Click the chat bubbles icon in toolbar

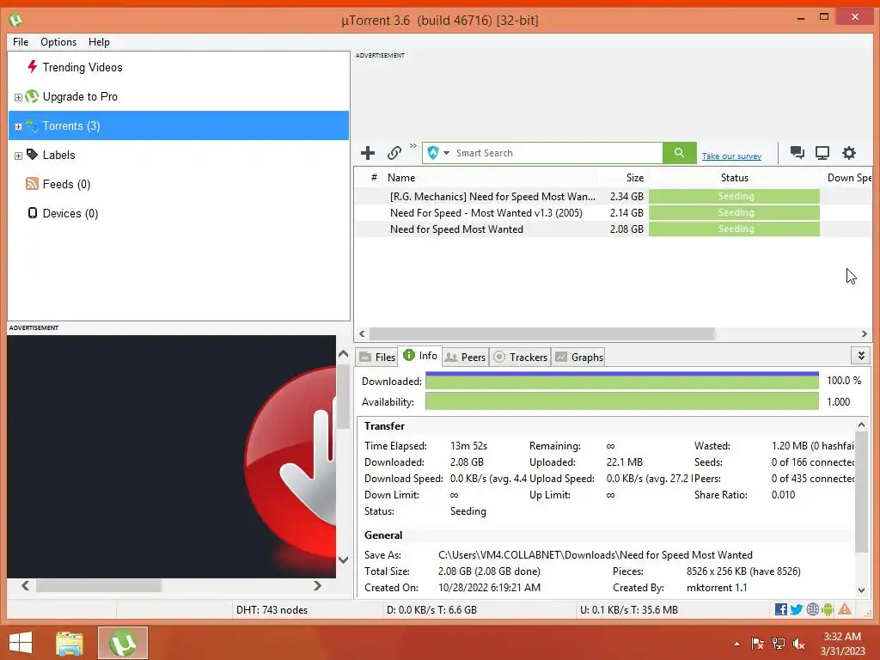point(797,153)
